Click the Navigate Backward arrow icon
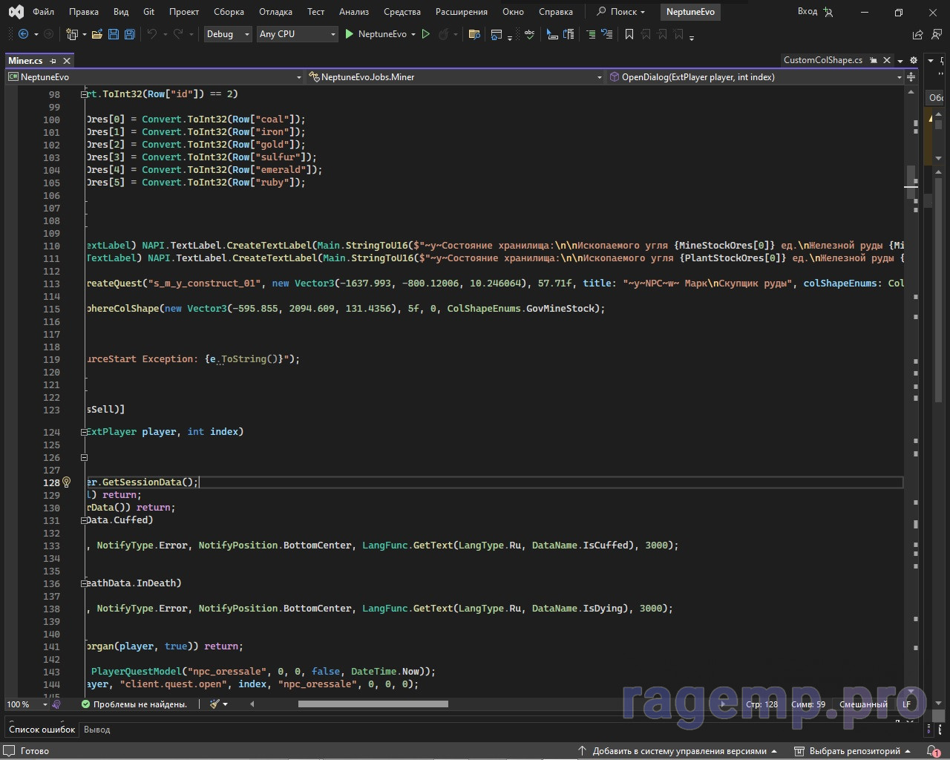Viewport: 950px width, 760px height. tap(24, 34)
